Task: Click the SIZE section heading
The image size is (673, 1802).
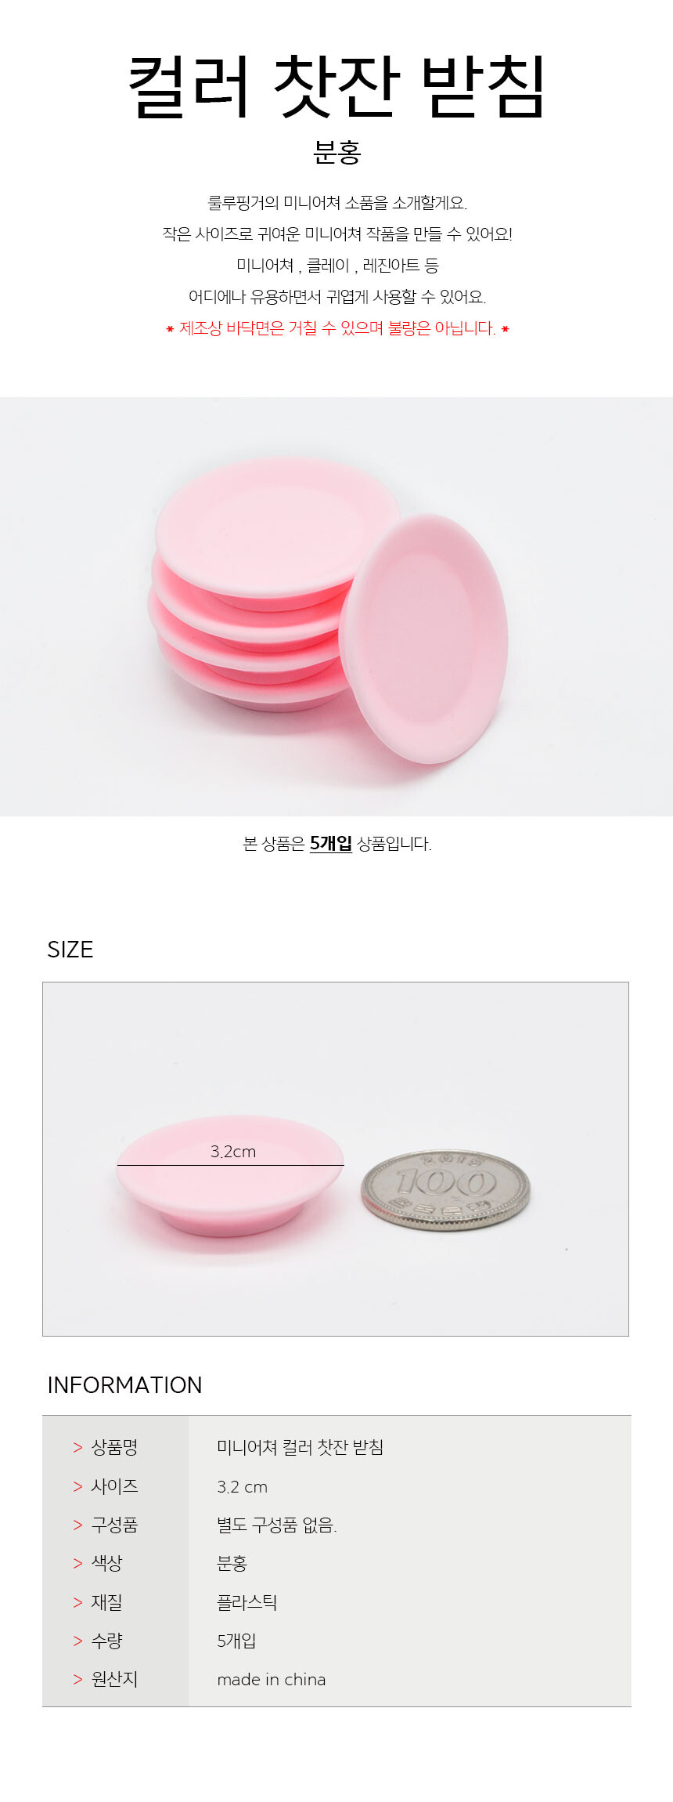Action: 70,950
